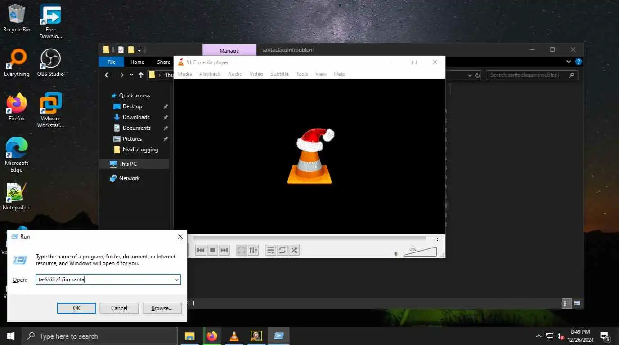Select This PC in navigation pane
Image resolution: width=619 pixels, height=345 pixels.
coord(128,164)
